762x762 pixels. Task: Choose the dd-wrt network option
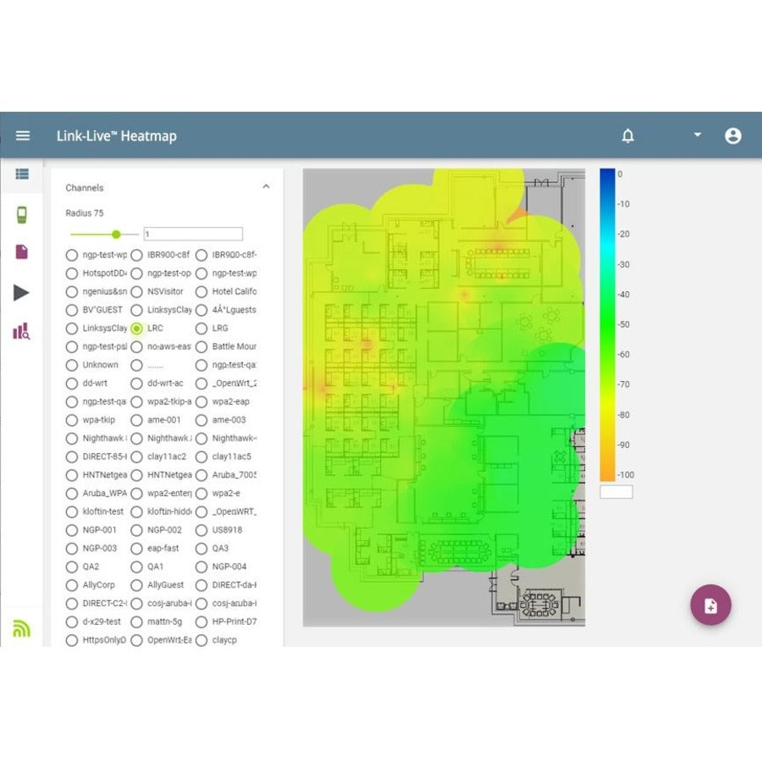tap(71, 384)
